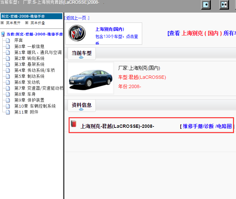
Task: Expand all menus via 菜单展开
Action: (x=13, y=23)
